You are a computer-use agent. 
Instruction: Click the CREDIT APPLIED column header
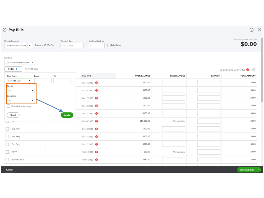(x=178, y=76)
